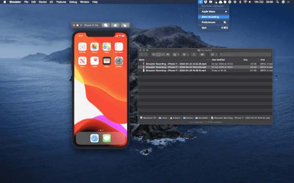Viewport: 294px width, 183px height.
Task: Open Spotlight search magnifier in menu bar
Action: coord(277,2)
